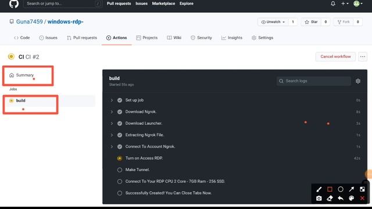Click the Download Ngrok status checkmark
The width and height of the screenshot is (372, 209).
click(120, 112)
